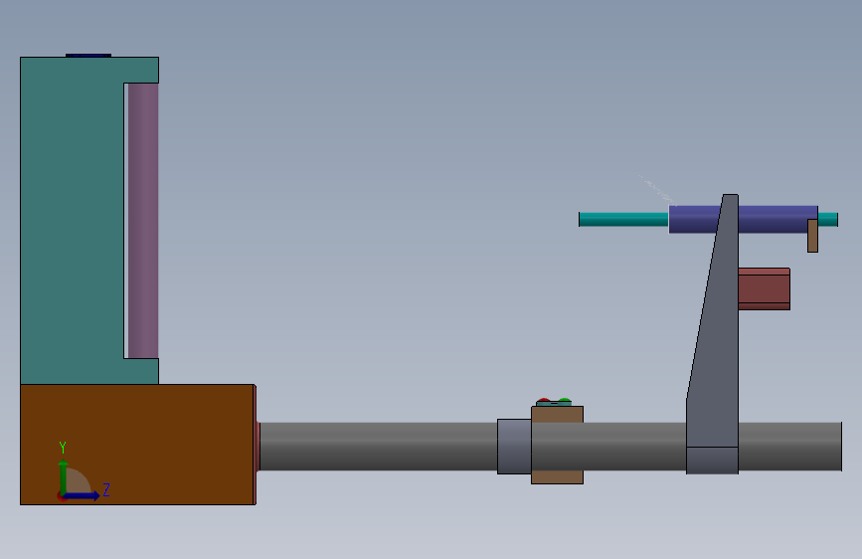Pick the small dark blue plate atop the column
The image size is (862, 559).
click(88, 55)
